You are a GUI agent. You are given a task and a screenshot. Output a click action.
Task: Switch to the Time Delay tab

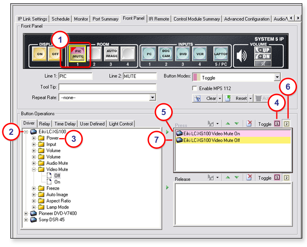pos(65,123)
